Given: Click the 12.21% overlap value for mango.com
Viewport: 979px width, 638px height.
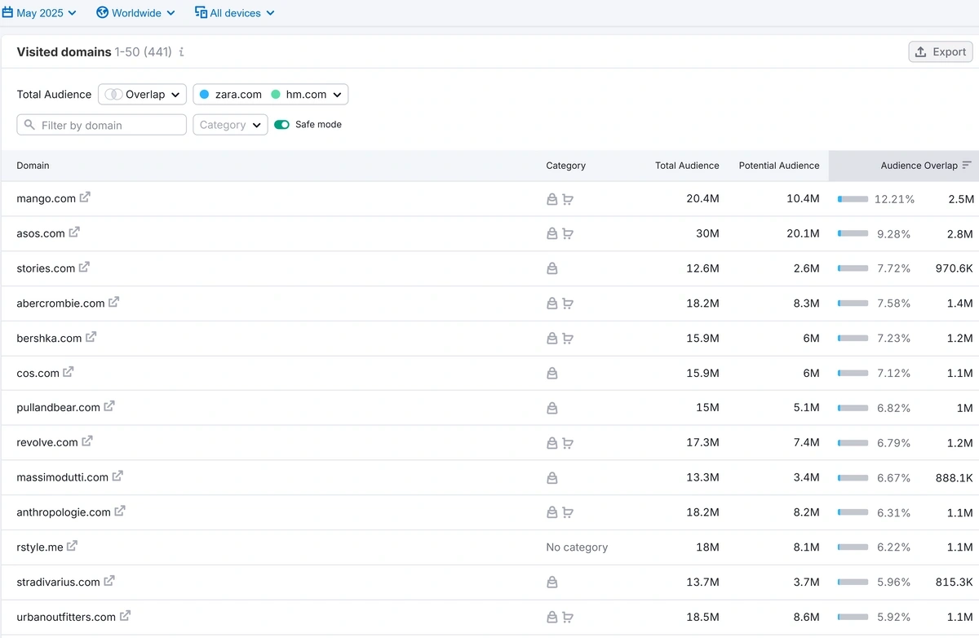Looking at the screenshot, I should 894,199.
